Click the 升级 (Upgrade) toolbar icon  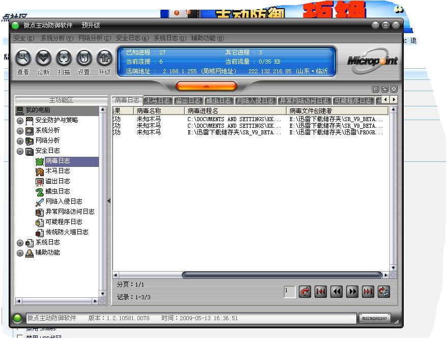coord(105,58)
